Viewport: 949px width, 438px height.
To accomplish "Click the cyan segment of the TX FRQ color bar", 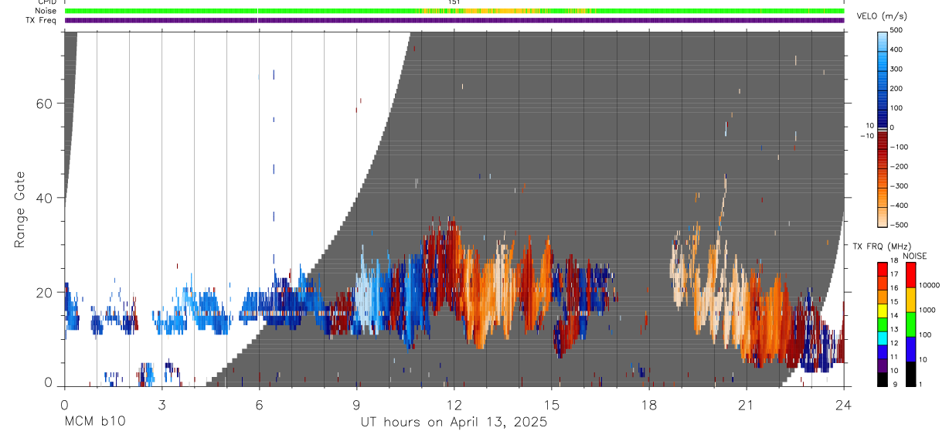I will click(x=883, y=337).
